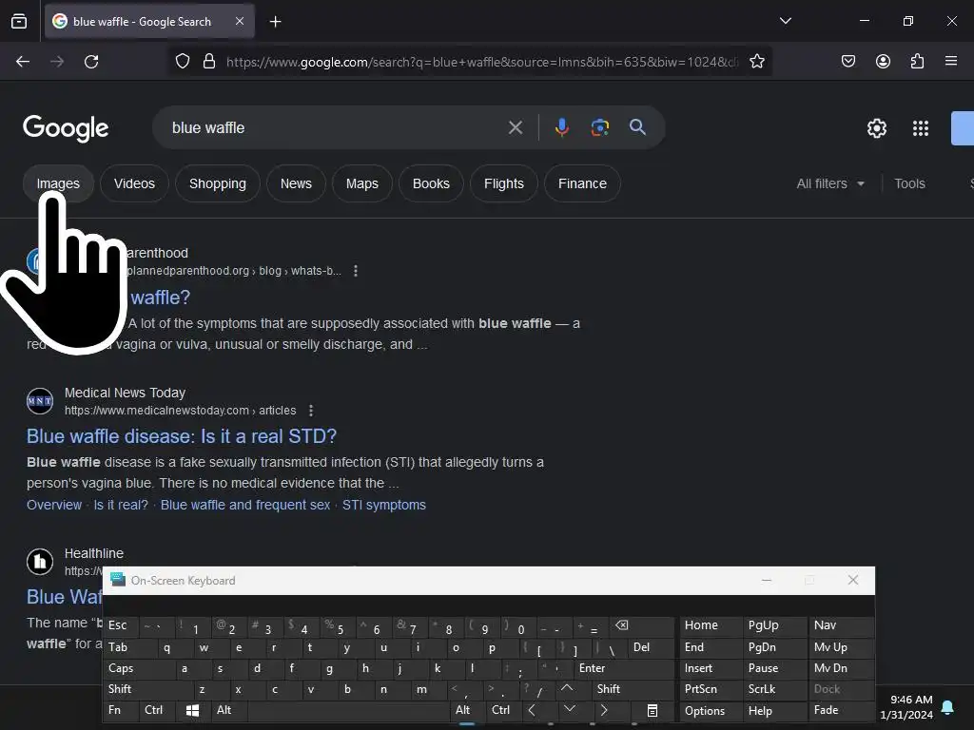This screenshot has width=974, height=730.
Task: Search by image with lens icon
Action: point(599,127)
